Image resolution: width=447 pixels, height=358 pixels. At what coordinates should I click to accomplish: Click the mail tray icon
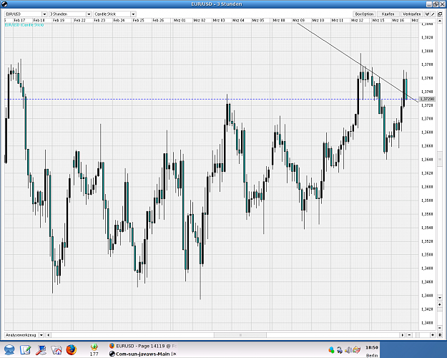(x=357, y=349)
